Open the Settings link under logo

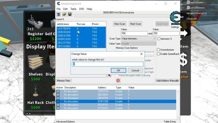175,27
